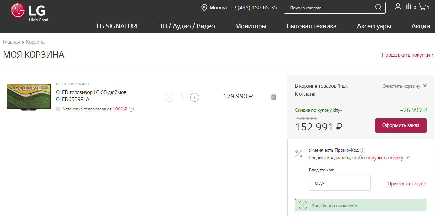Open the ТВ / Аудио / Видео menu
This screenshot has height=216, width=435.
[187, 26]
